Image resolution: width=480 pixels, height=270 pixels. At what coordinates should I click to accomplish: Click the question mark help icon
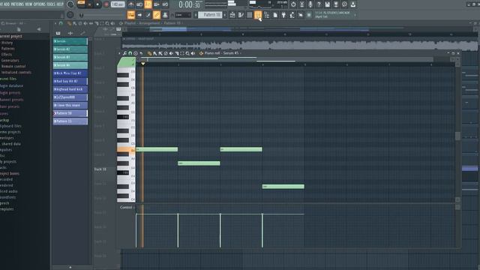[x=319, y=4]
